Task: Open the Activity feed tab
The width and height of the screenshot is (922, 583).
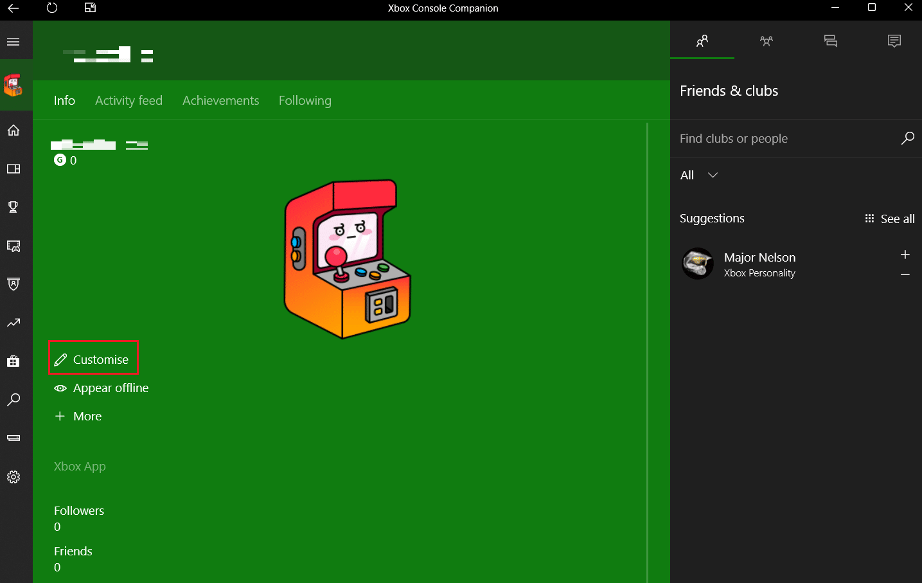Action: tap(129, 100)
